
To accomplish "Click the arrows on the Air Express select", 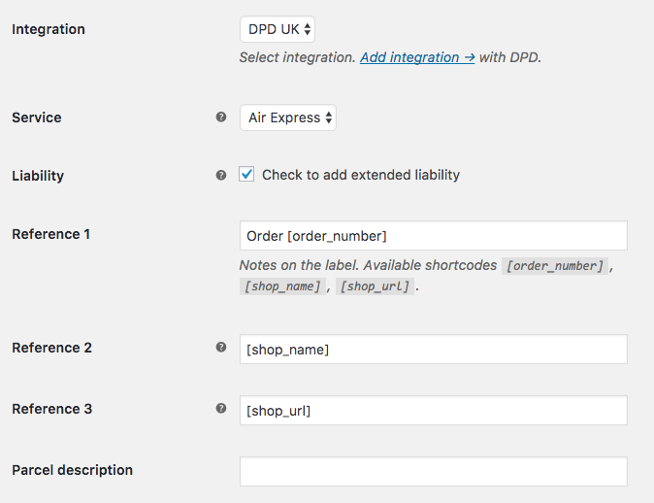I will click(x=329, y=117).
